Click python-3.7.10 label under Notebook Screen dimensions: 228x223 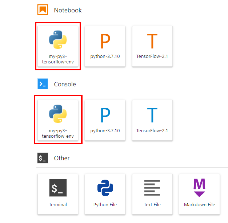point(105,56)
